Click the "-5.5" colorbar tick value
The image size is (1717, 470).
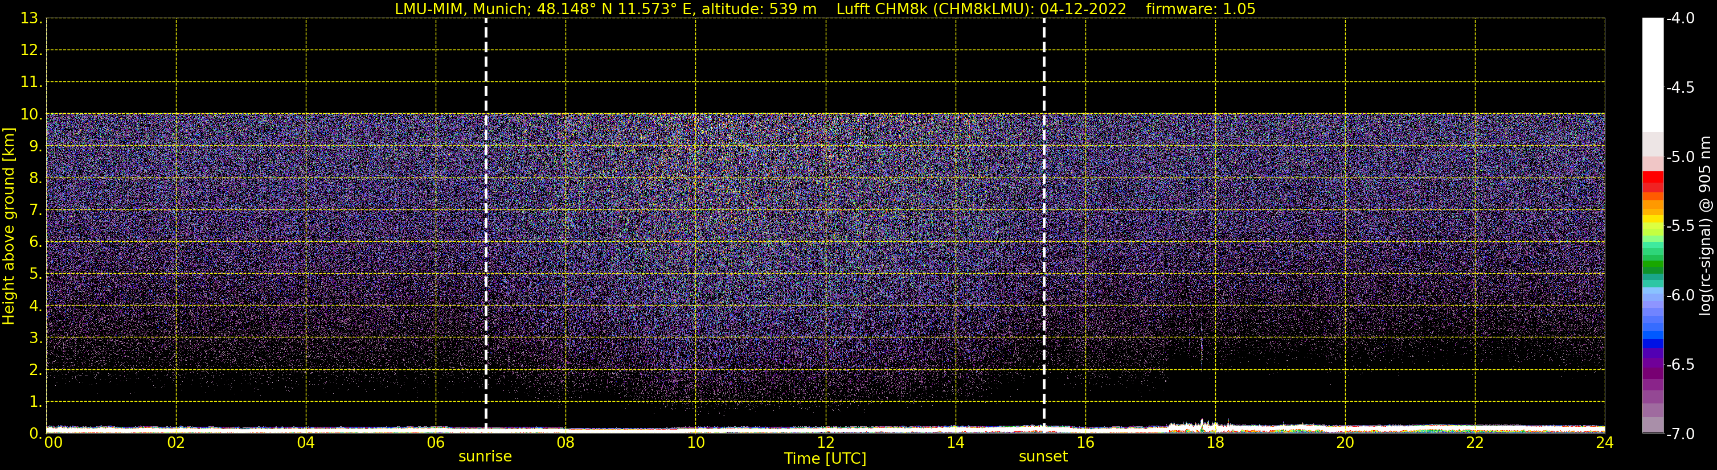pos(1679,226)
